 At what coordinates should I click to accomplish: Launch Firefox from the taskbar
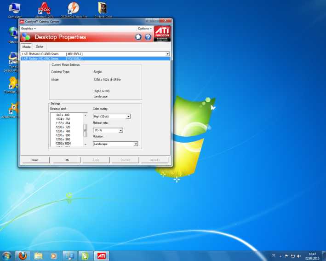(x=23, y=256)
